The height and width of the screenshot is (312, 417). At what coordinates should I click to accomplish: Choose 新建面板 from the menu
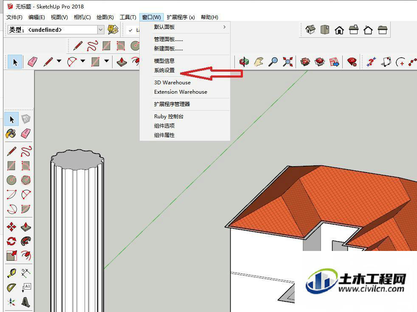tap(185, 49)
